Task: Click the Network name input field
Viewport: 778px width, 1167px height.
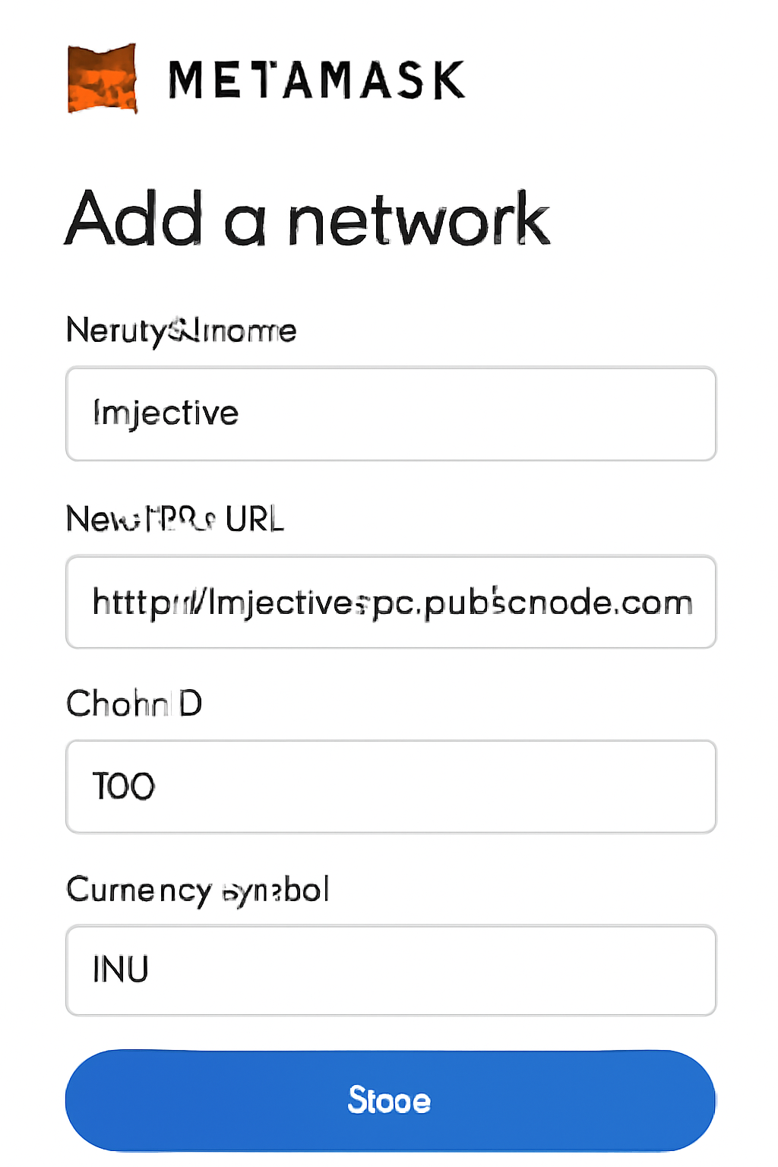Action: (390, 414)
